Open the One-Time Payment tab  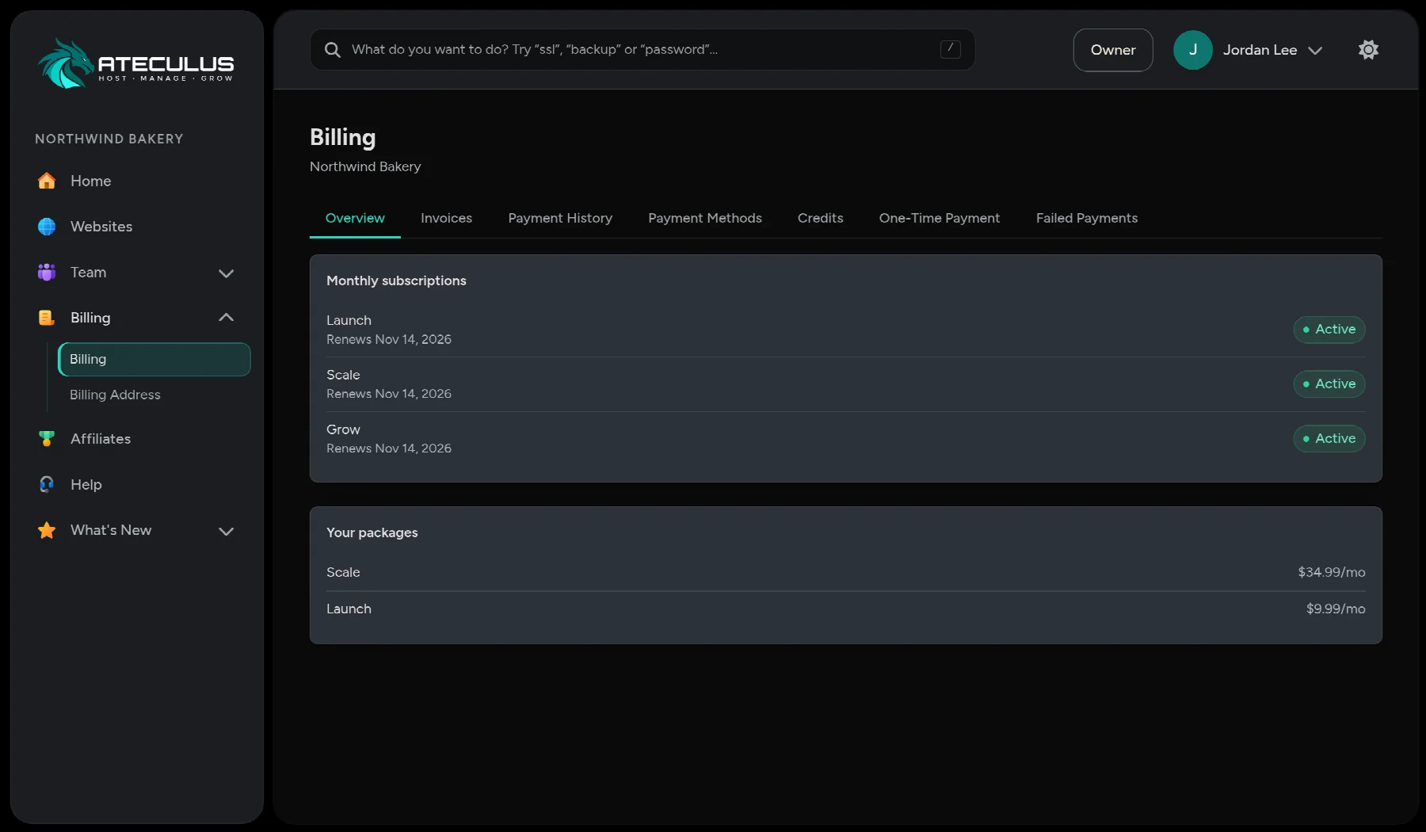(x=940, y=218)
